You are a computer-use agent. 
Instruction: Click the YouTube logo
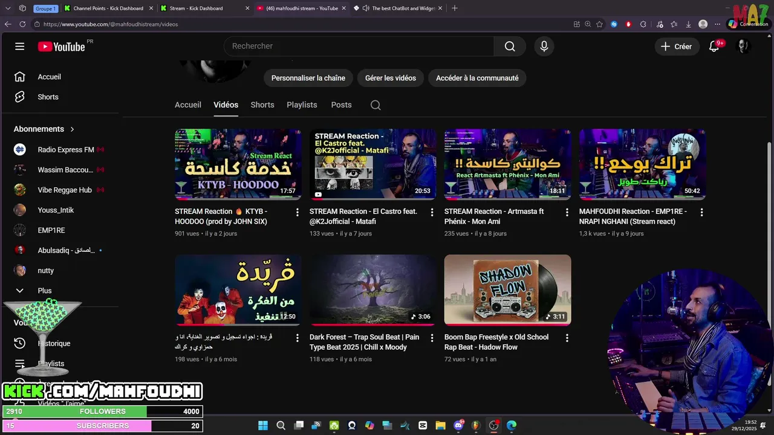(61, 47)
